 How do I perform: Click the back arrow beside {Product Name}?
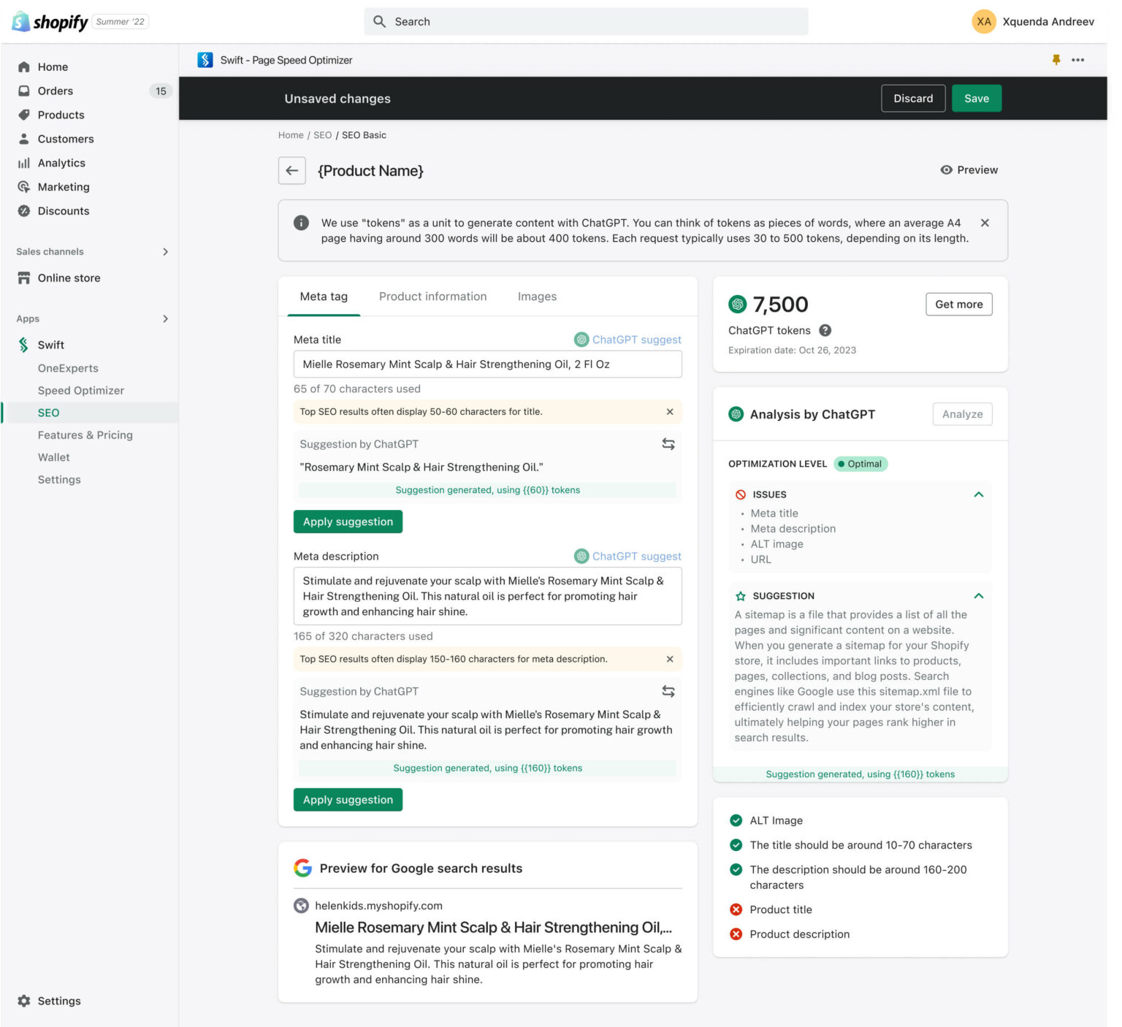tap(292, 170)
